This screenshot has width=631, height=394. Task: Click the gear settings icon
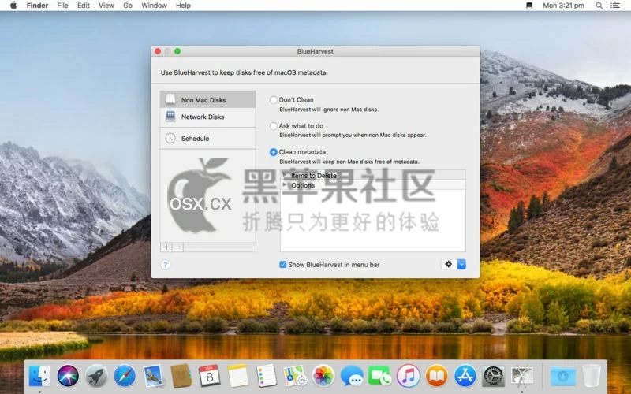pos(449,264)
